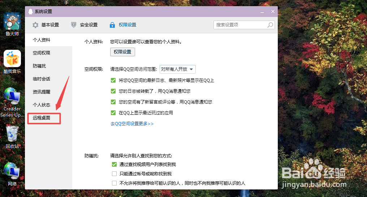Click the gear icon beside 基本设置
This screenshot has width=367, height=197.
point(35,25)
